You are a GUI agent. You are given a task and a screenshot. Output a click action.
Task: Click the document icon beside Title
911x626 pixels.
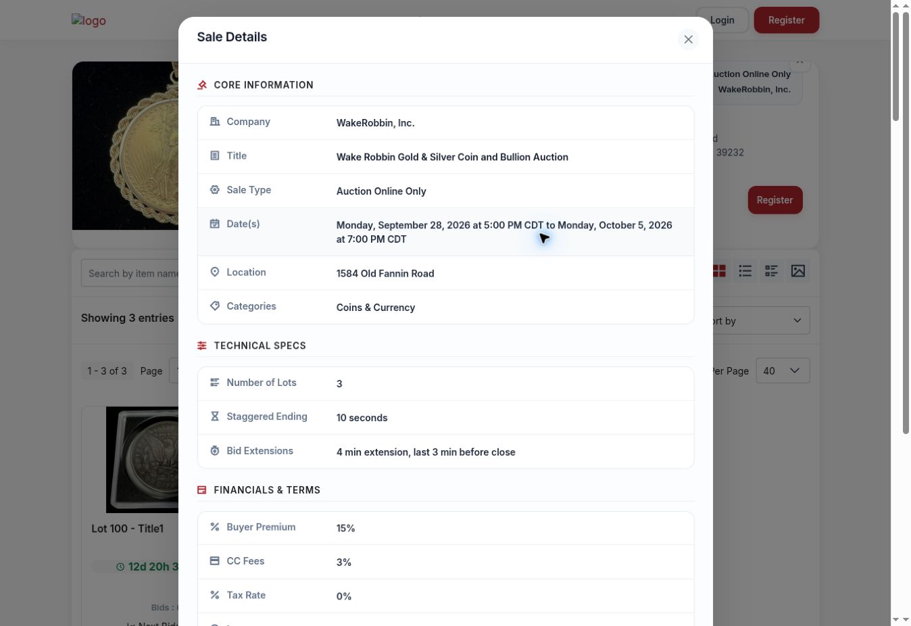[x=215, y=155]
